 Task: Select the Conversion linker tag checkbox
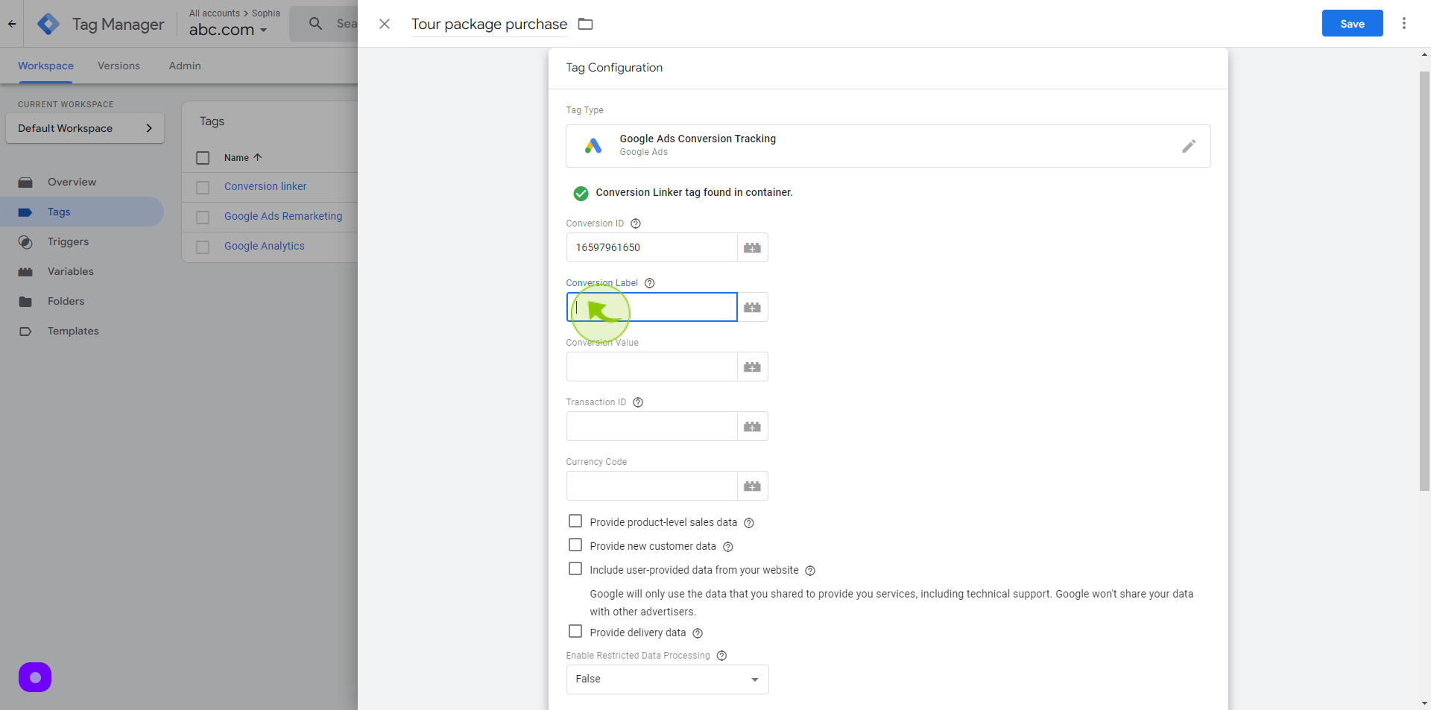coord(203,188)
